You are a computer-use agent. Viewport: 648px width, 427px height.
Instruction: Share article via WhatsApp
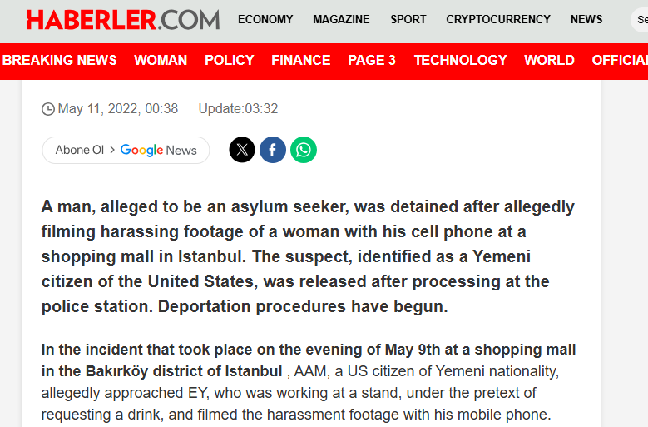tap(304, 150)
